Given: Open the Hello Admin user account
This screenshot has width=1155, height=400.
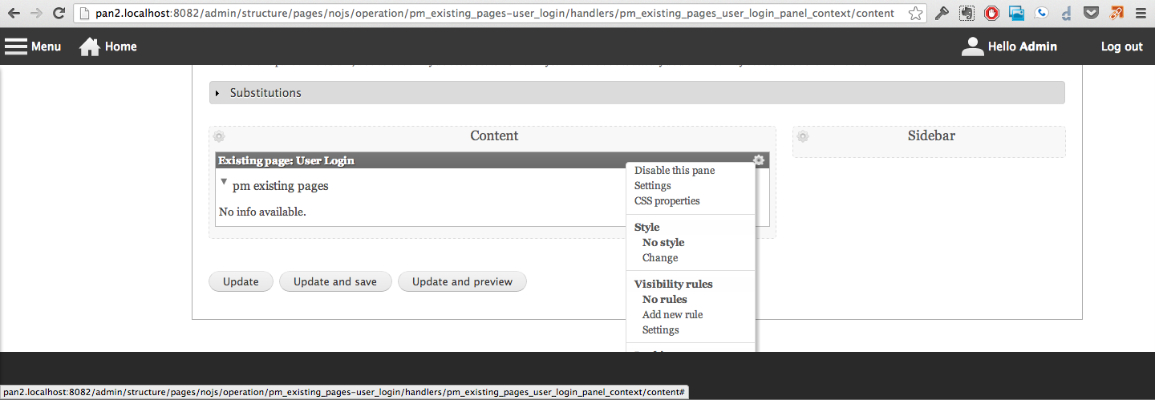Looking at the screenshot, I should (x=1009, y=46).
